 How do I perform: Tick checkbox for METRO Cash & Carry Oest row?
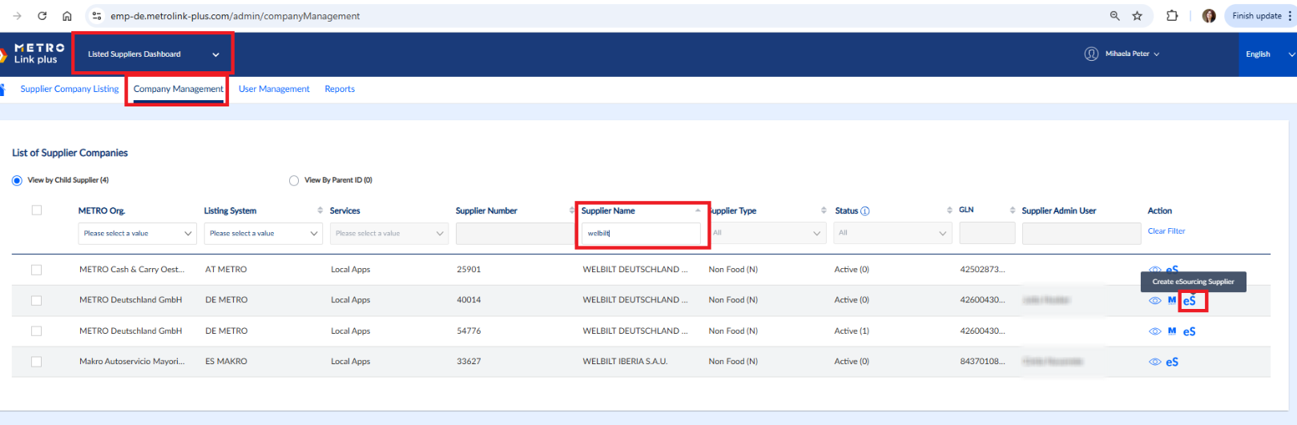click(x=36, y=270)
